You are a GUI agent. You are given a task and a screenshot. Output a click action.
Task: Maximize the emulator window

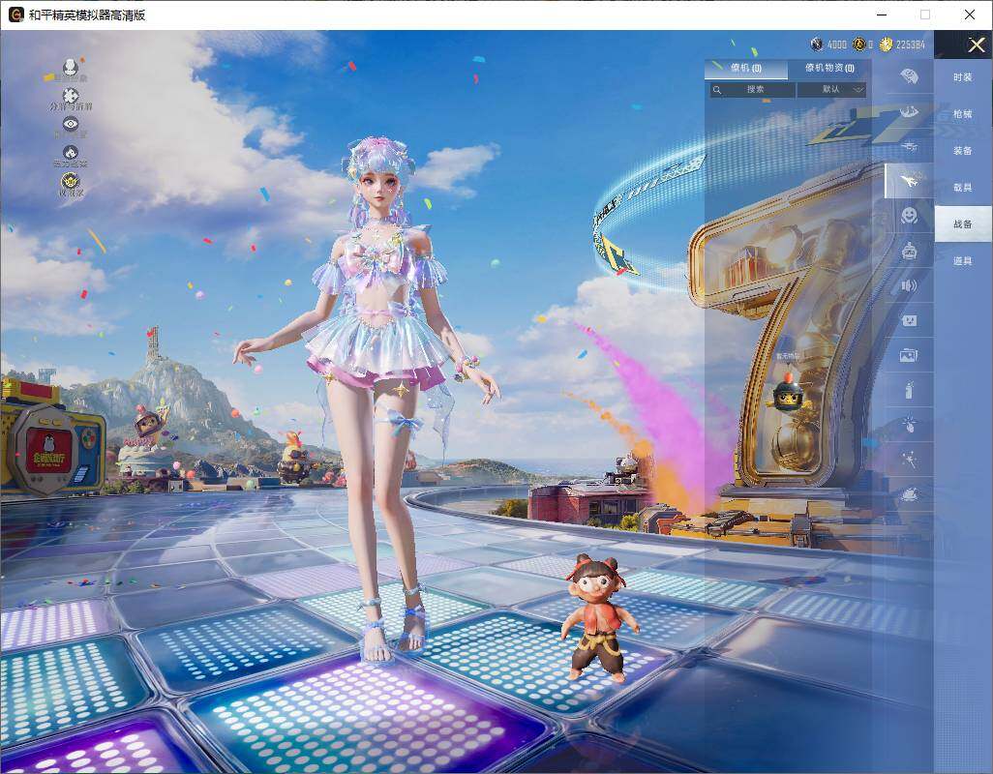[925, 15]
